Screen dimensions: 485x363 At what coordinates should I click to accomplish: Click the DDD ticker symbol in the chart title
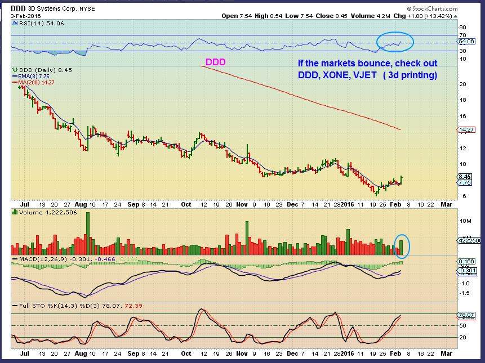click(x=18, y=8)
